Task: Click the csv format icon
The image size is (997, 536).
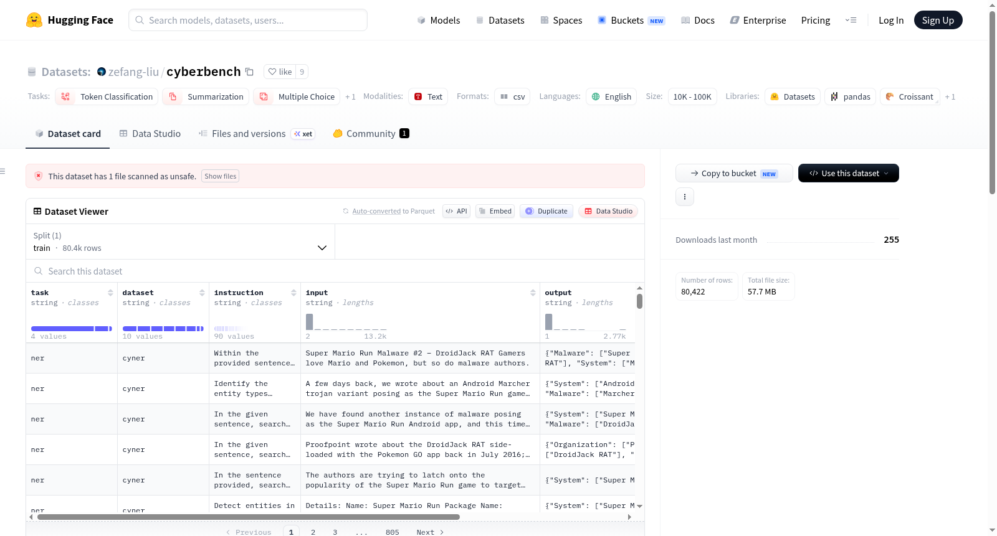Action: click(x=504, y=96)
